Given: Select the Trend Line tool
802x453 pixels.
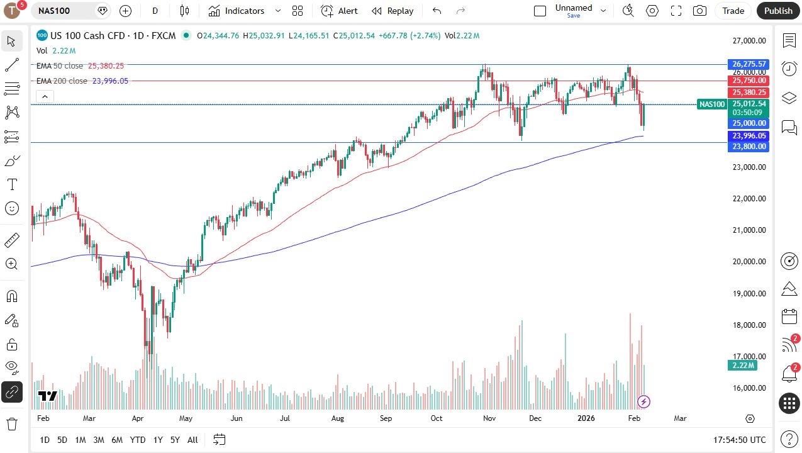Looking at the screenshot, I should 11,65.
